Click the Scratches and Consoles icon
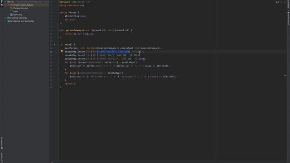 tap(9, 21)
